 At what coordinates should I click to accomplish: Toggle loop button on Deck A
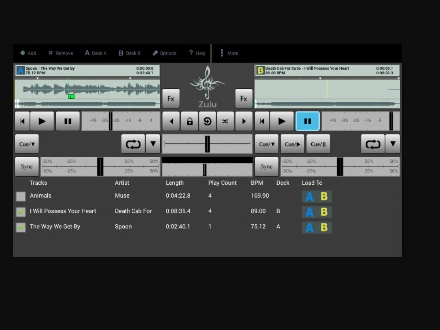pyautogui.click(x=133, y=144)
